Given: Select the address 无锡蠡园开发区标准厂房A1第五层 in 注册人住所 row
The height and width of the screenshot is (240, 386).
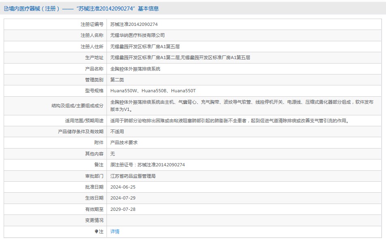Looking at the screenshot, I should pos(145,47).
